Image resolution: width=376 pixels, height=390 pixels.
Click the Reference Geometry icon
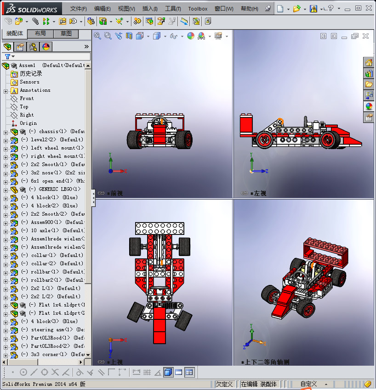click(120, 22)
